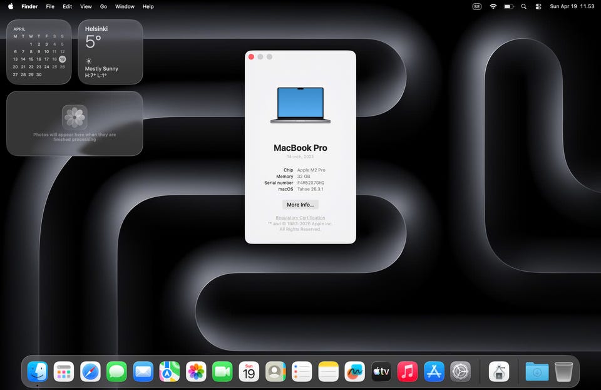Click the Tahoe 26.3.1 macOS value
This screenshot has width=601, height=390.
[x=310, y=189]
